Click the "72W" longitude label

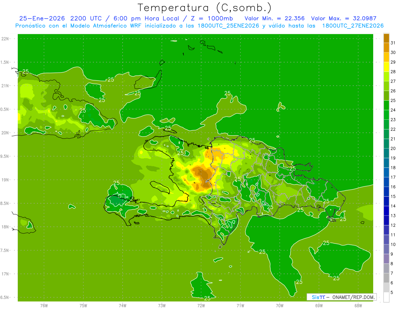tap(201, 305)
